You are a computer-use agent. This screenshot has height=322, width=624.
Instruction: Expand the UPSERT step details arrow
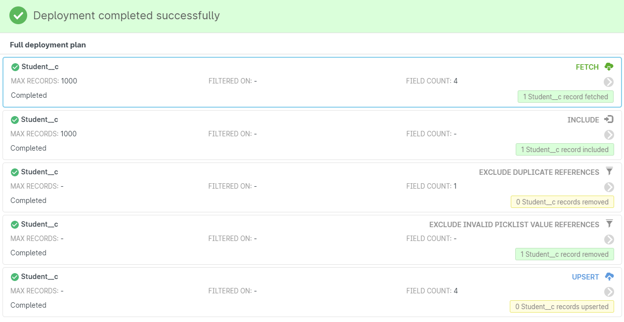pyautogui.click(x=609, y=292)
